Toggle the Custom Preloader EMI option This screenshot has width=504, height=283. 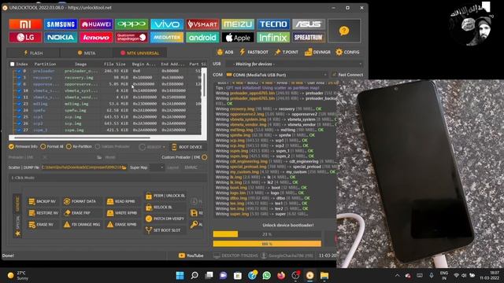coord(205,157)
